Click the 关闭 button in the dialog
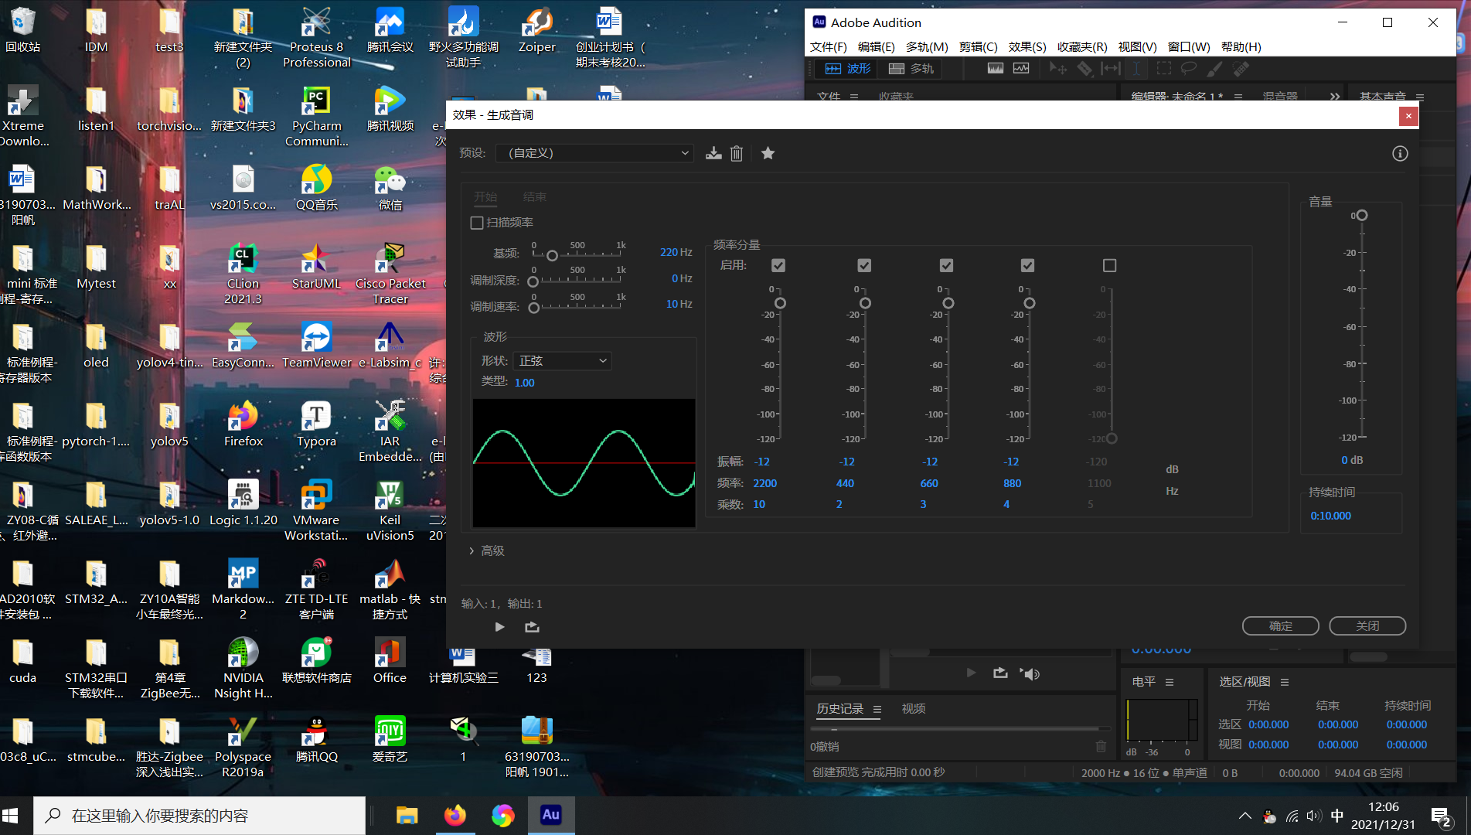 [x=1367, y=626]
